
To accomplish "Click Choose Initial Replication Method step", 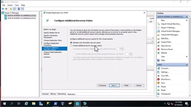I will [x=53, y=53].
